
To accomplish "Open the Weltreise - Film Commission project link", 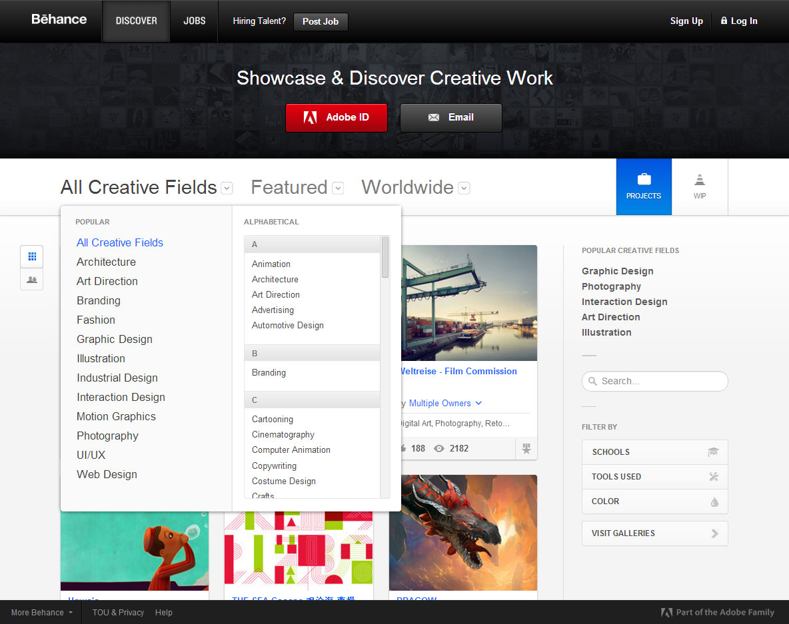I will 459,371.
